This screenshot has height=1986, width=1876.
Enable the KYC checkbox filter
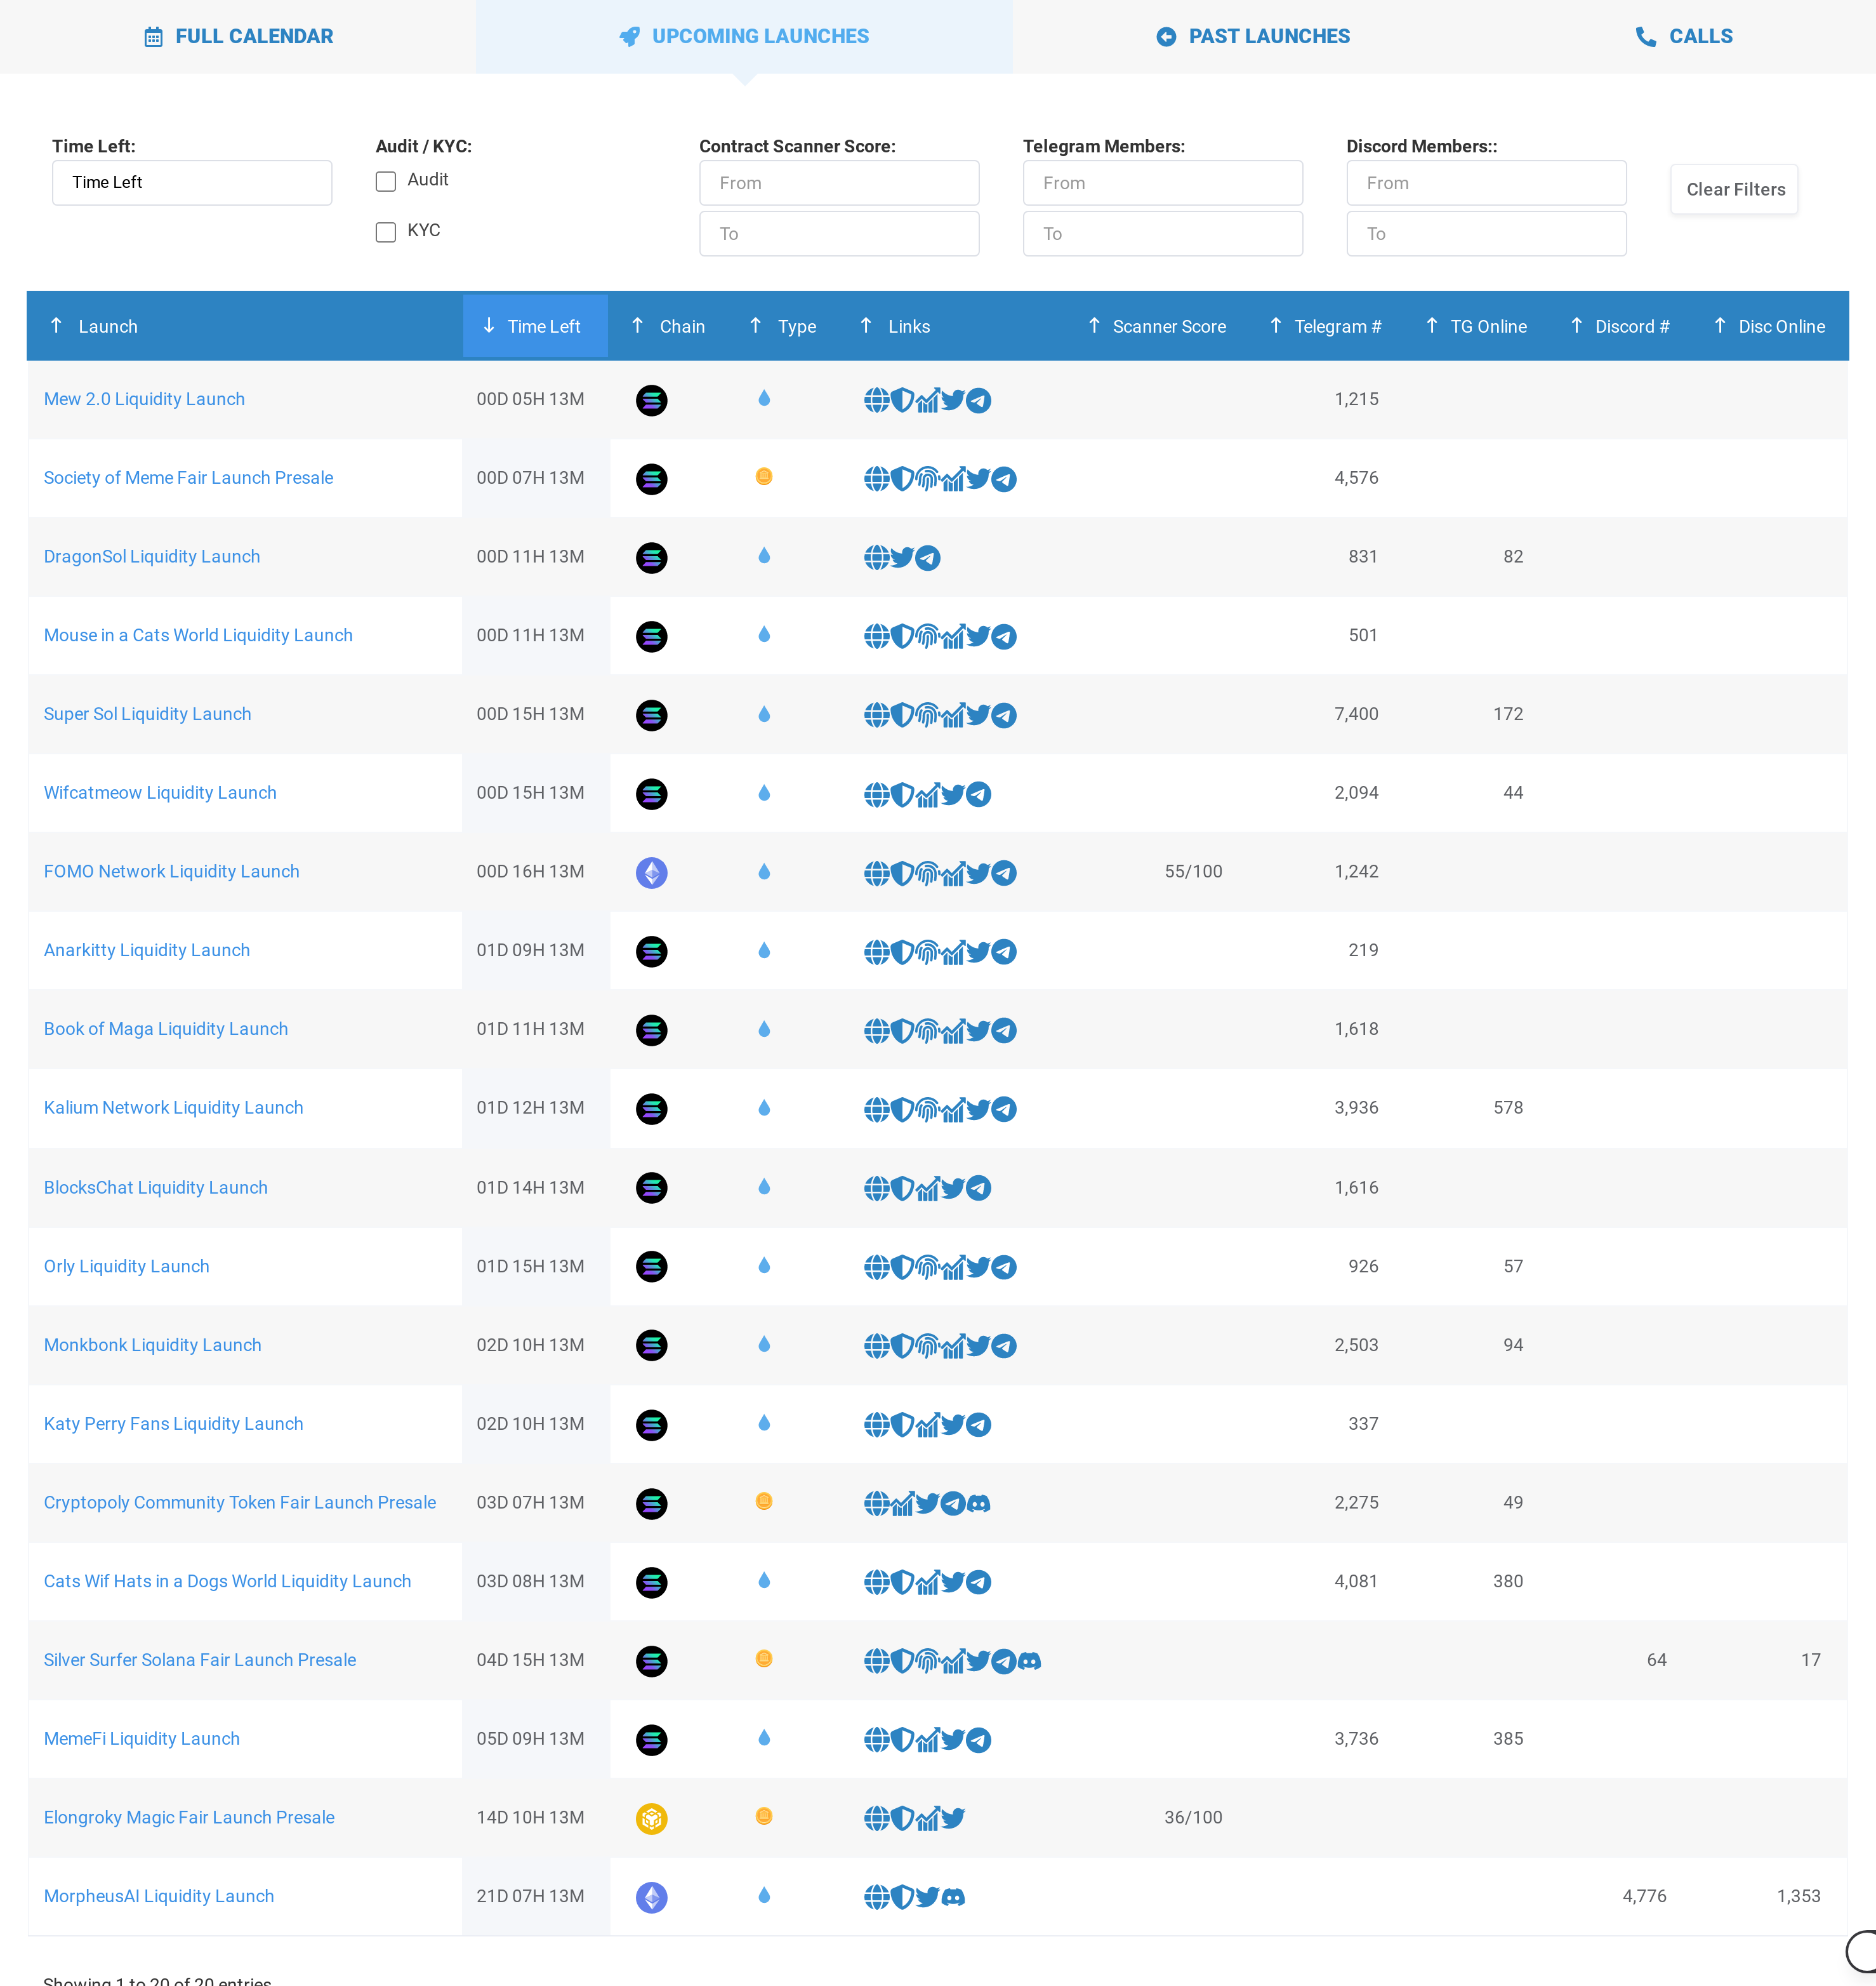coord(385,232)
